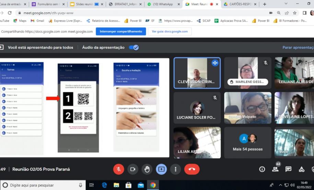Open more options three-dot menu in Meet
314x190 pixels.
tap(175, 169)
